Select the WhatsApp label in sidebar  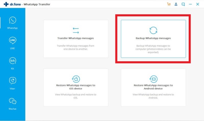pos(12,28)
